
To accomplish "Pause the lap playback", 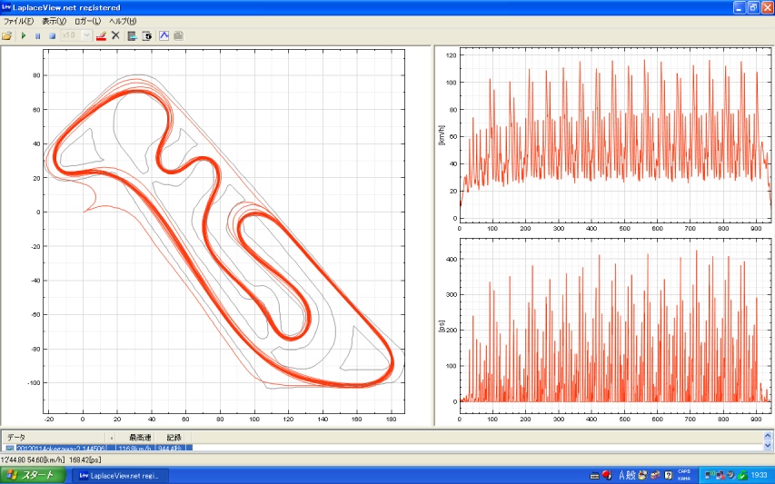I will click(x=38, y=35).
